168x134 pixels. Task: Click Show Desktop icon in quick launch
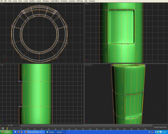point(15,132)
